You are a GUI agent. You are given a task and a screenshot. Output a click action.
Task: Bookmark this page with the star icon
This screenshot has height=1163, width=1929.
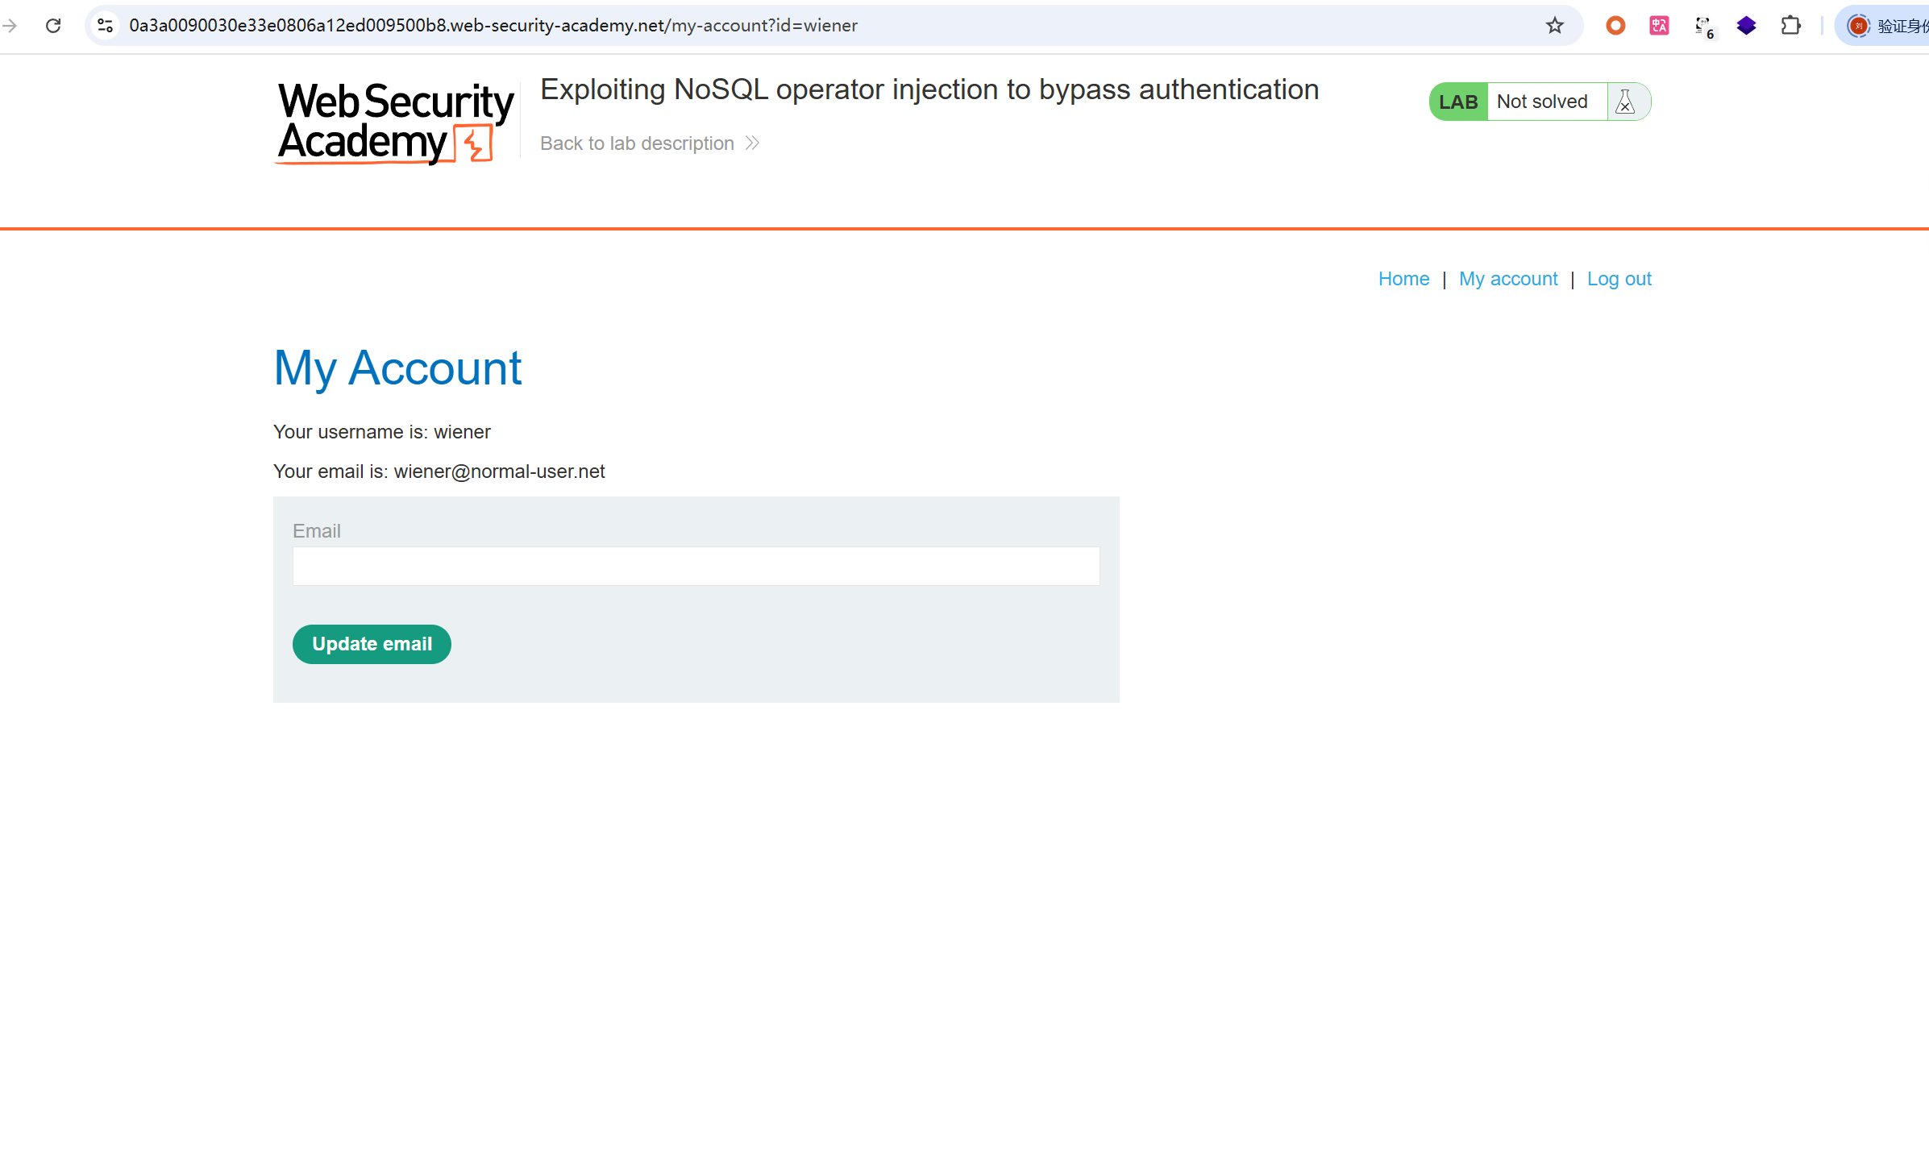point(1554,26)
